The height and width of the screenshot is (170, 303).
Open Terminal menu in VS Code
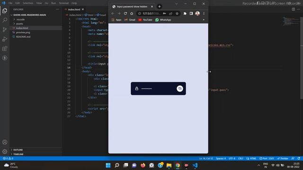pyautogui.click(x=64, y=3)
